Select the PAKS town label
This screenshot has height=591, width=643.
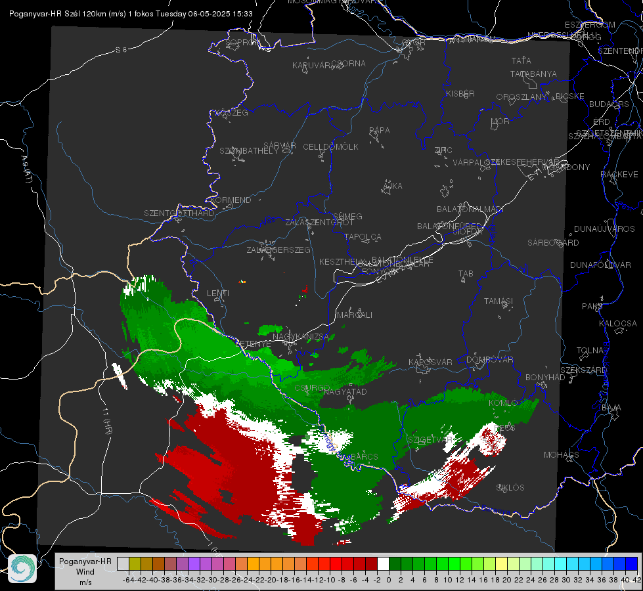pos(592,307)
